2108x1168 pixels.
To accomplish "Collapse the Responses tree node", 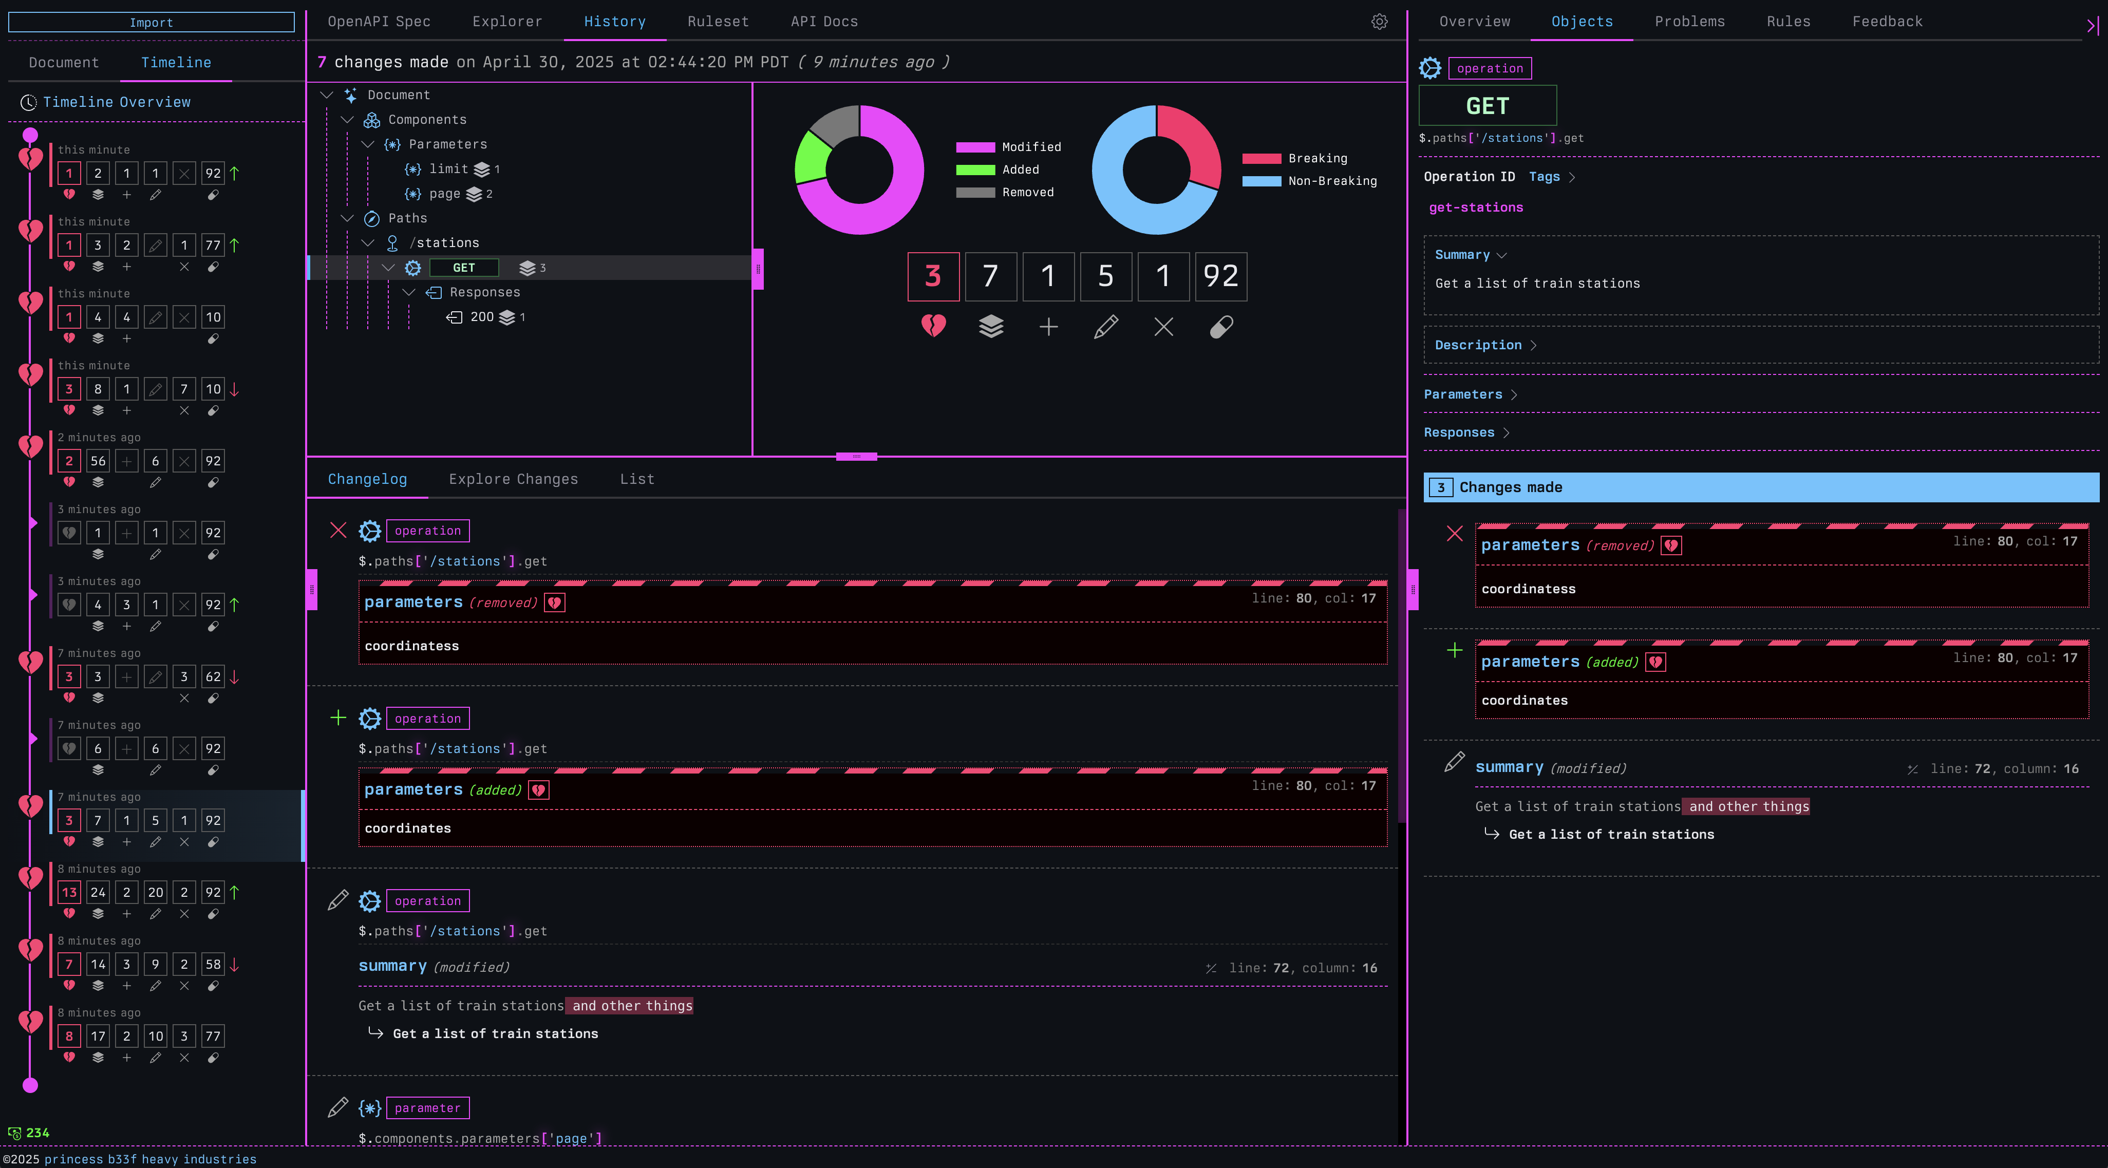I will pos(409,292).
